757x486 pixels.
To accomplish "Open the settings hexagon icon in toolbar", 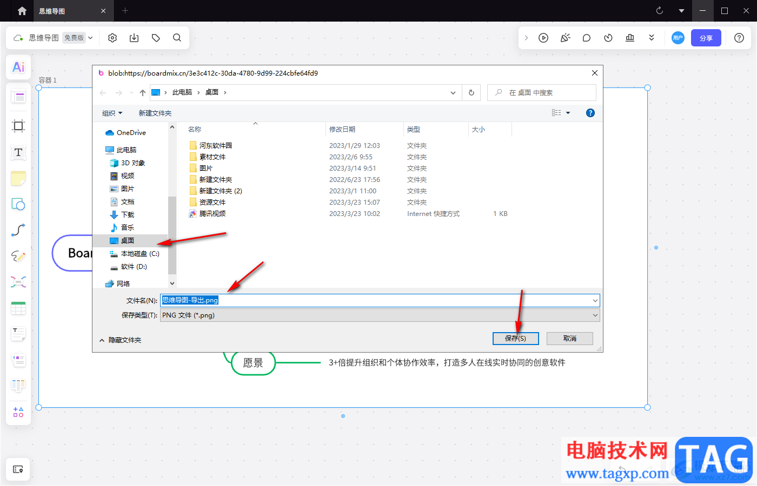I will (x=112, y=38).
